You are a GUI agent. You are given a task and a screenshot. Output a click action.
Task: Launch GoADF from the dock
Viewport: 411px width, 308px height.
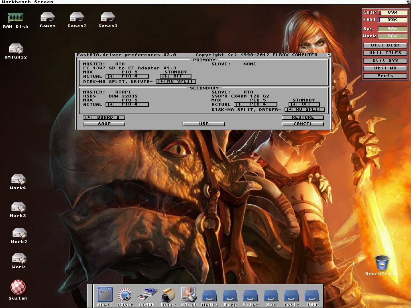(147, 296)
